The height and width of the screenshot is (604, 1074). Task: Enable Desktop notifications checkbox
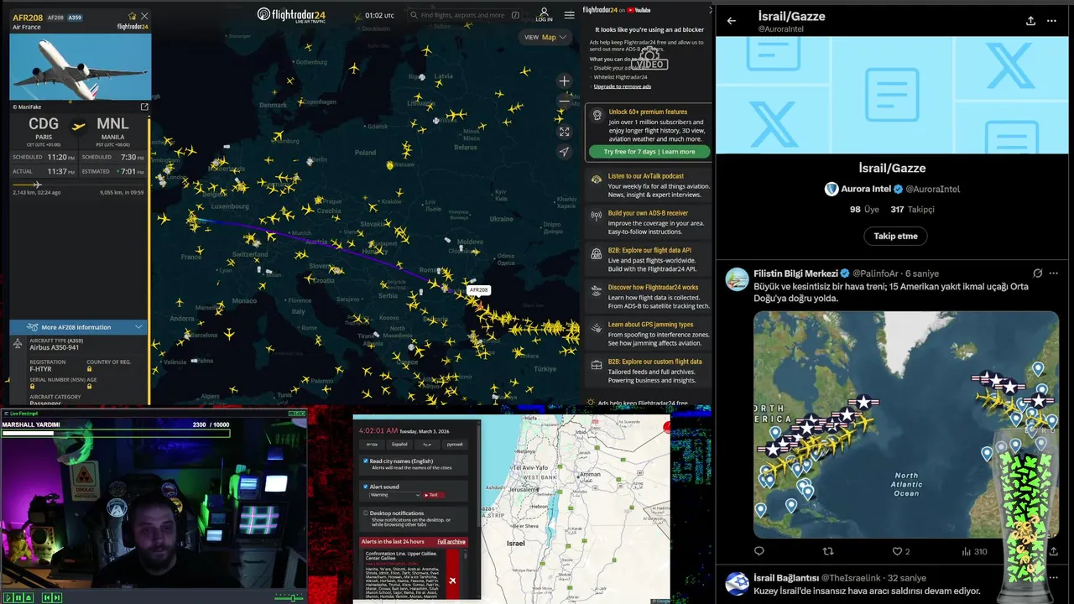(366, 513)
